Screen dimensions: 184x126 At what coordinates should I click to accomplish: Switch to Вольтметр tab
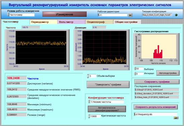coord(71,22)
